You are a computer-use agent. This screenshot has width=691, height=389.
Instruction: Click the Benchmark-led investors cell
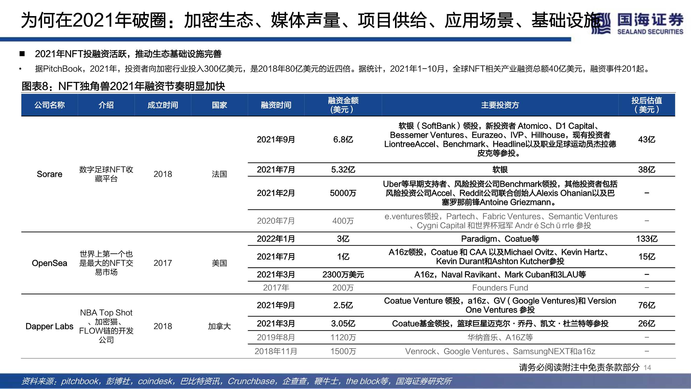[500, 193]
